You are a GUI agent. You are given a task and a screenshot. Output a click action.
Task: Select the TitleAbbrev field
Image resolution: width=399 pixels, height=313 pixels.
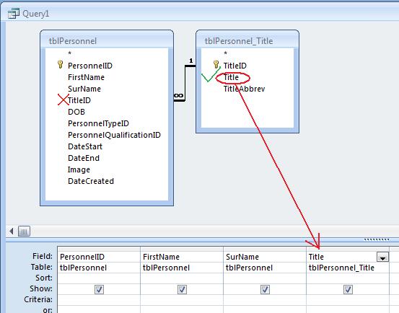(x=244, y=89)
